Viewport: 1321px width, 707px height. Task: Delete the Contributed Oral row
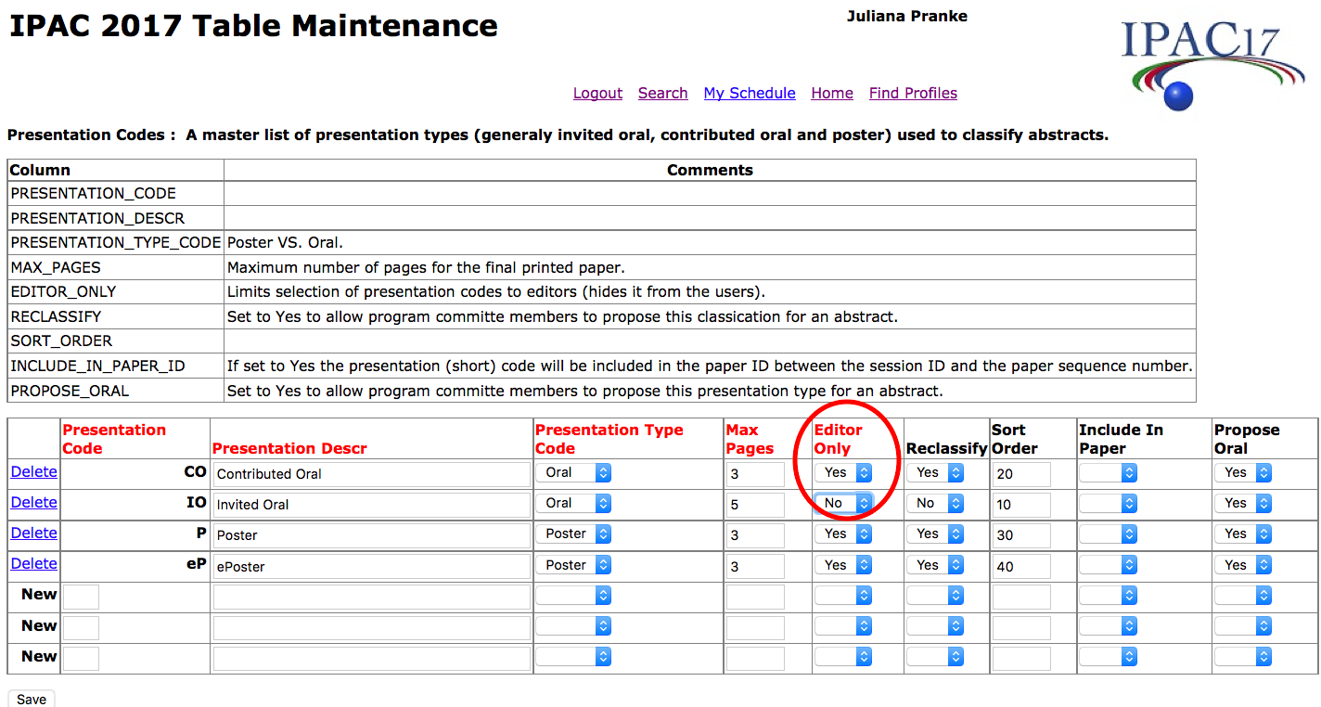coord(34,471)
